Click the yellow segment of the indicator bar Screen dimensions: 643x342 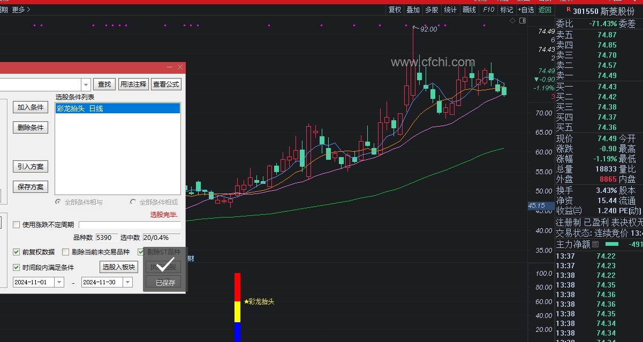point(238,312)
